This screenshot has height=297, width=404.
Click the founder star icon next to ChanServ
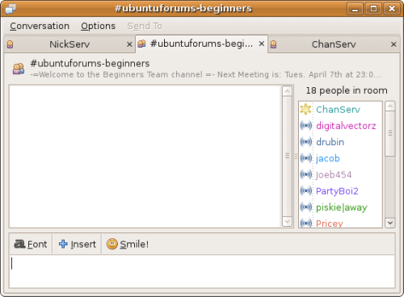coord(305,109)
